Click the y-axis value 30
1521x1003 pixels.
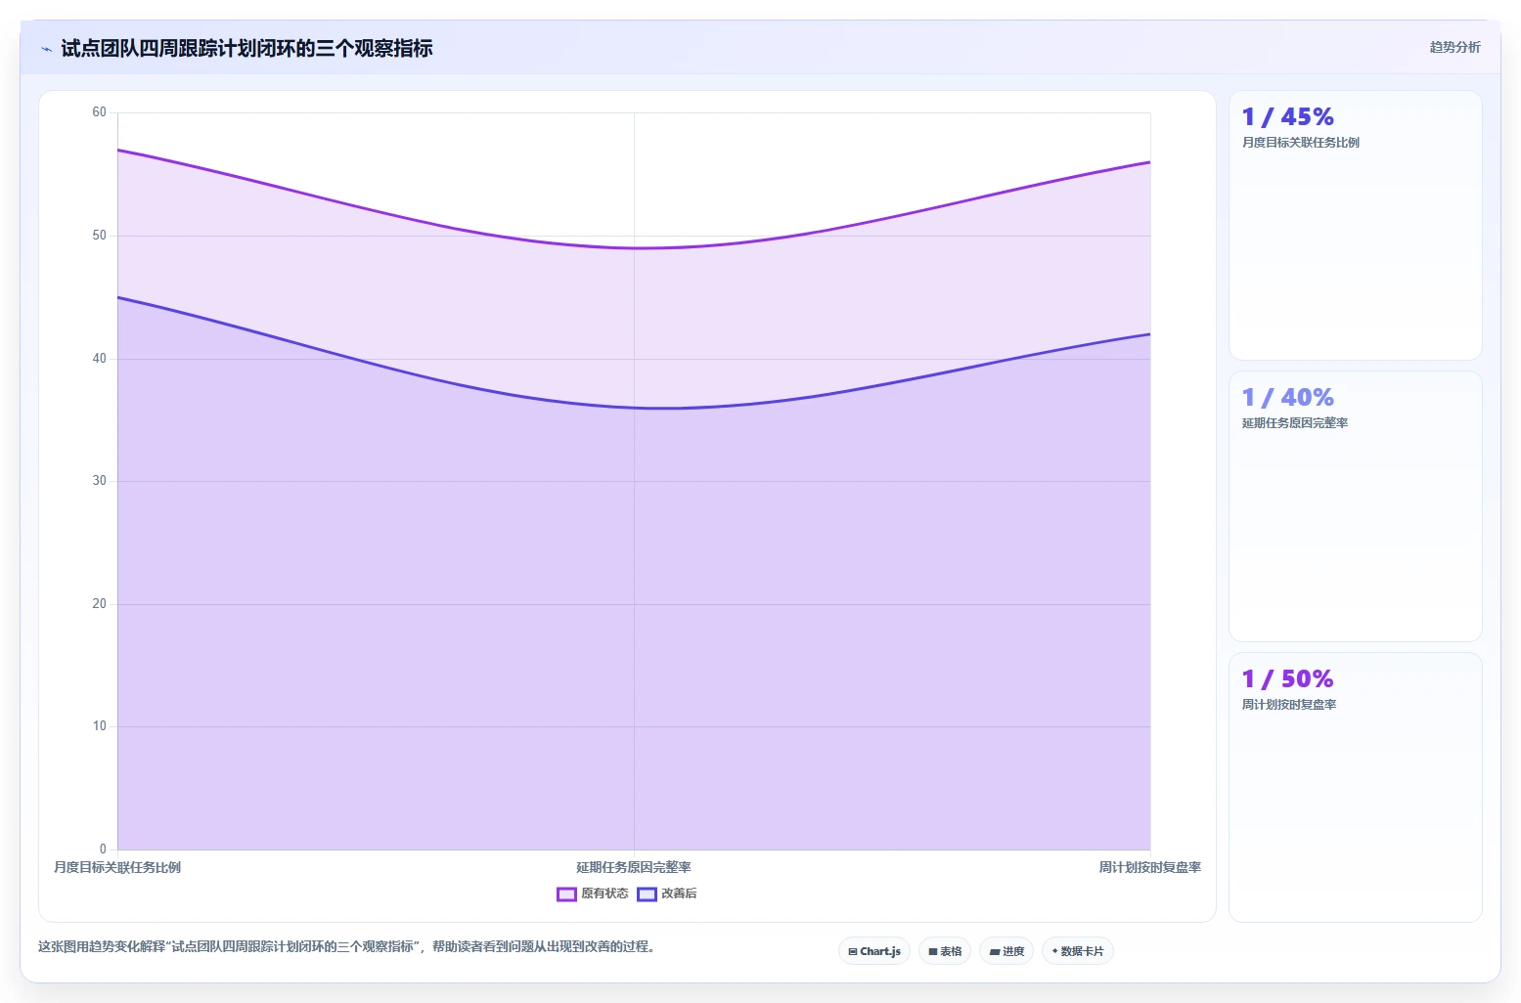point(99,481)
